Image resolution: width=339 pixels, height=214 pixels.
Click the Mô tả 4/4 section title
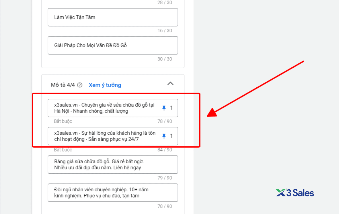pos(63,85)
